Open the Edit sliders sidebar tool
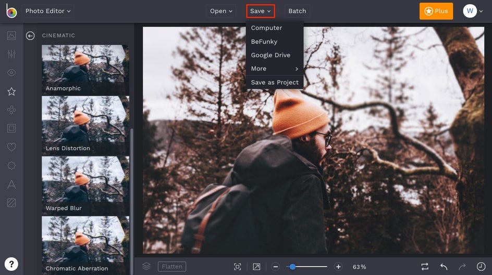 pyautogui.click(x=11, y=54)
